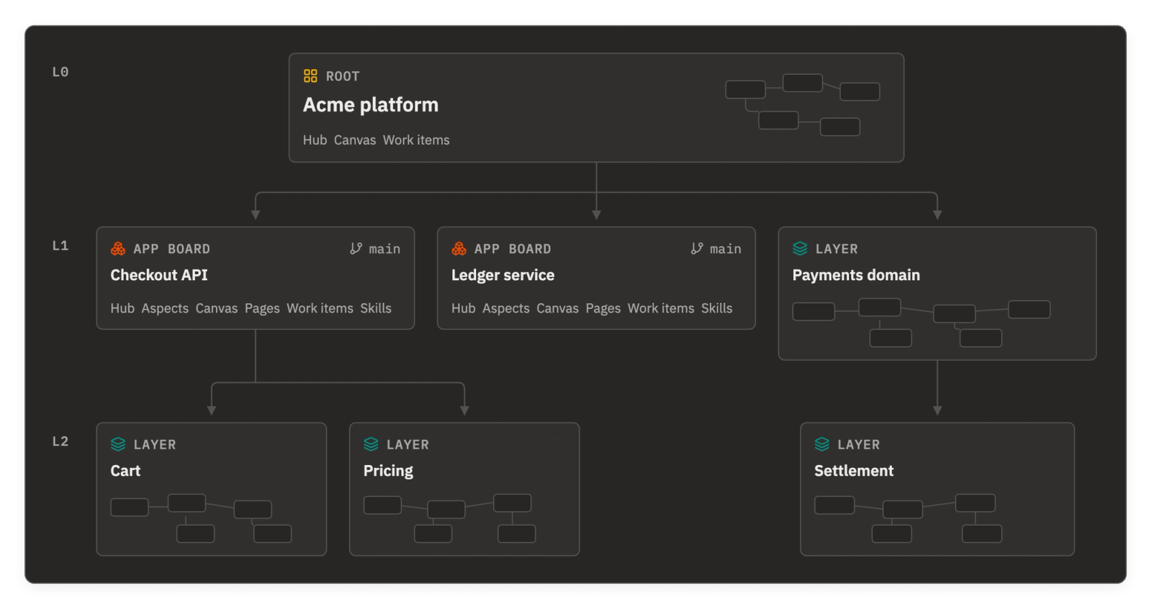Select the Acme platform title
The image size is (1152, 609).
[371, 105]
